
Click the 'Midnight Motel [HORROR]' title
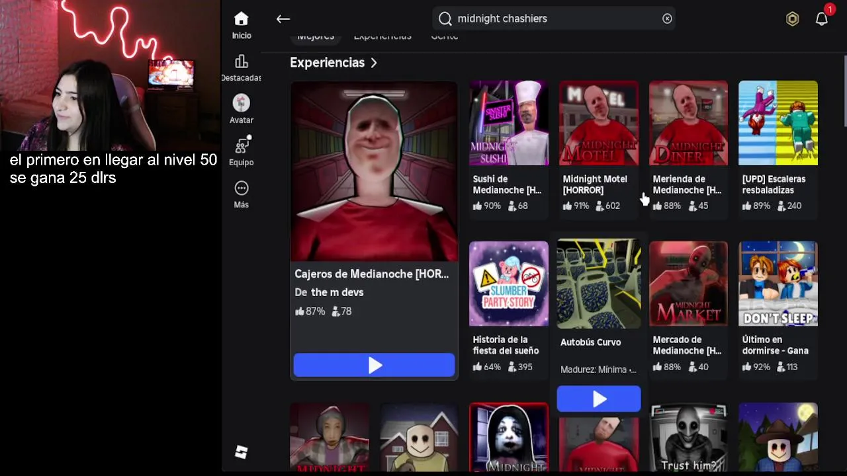(x=595, y=184)
